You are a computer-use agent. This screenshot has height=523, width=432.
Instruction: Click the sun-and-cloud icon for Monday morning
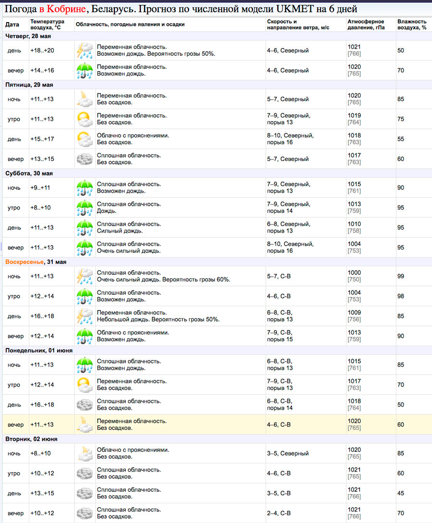click(85, 385)
